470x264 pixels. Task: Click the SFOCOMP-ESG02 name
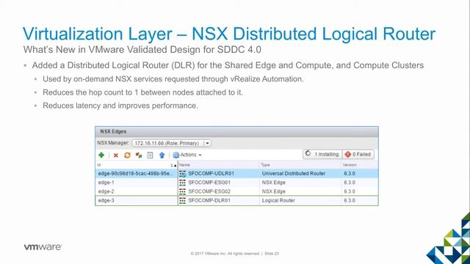[209, 191]
